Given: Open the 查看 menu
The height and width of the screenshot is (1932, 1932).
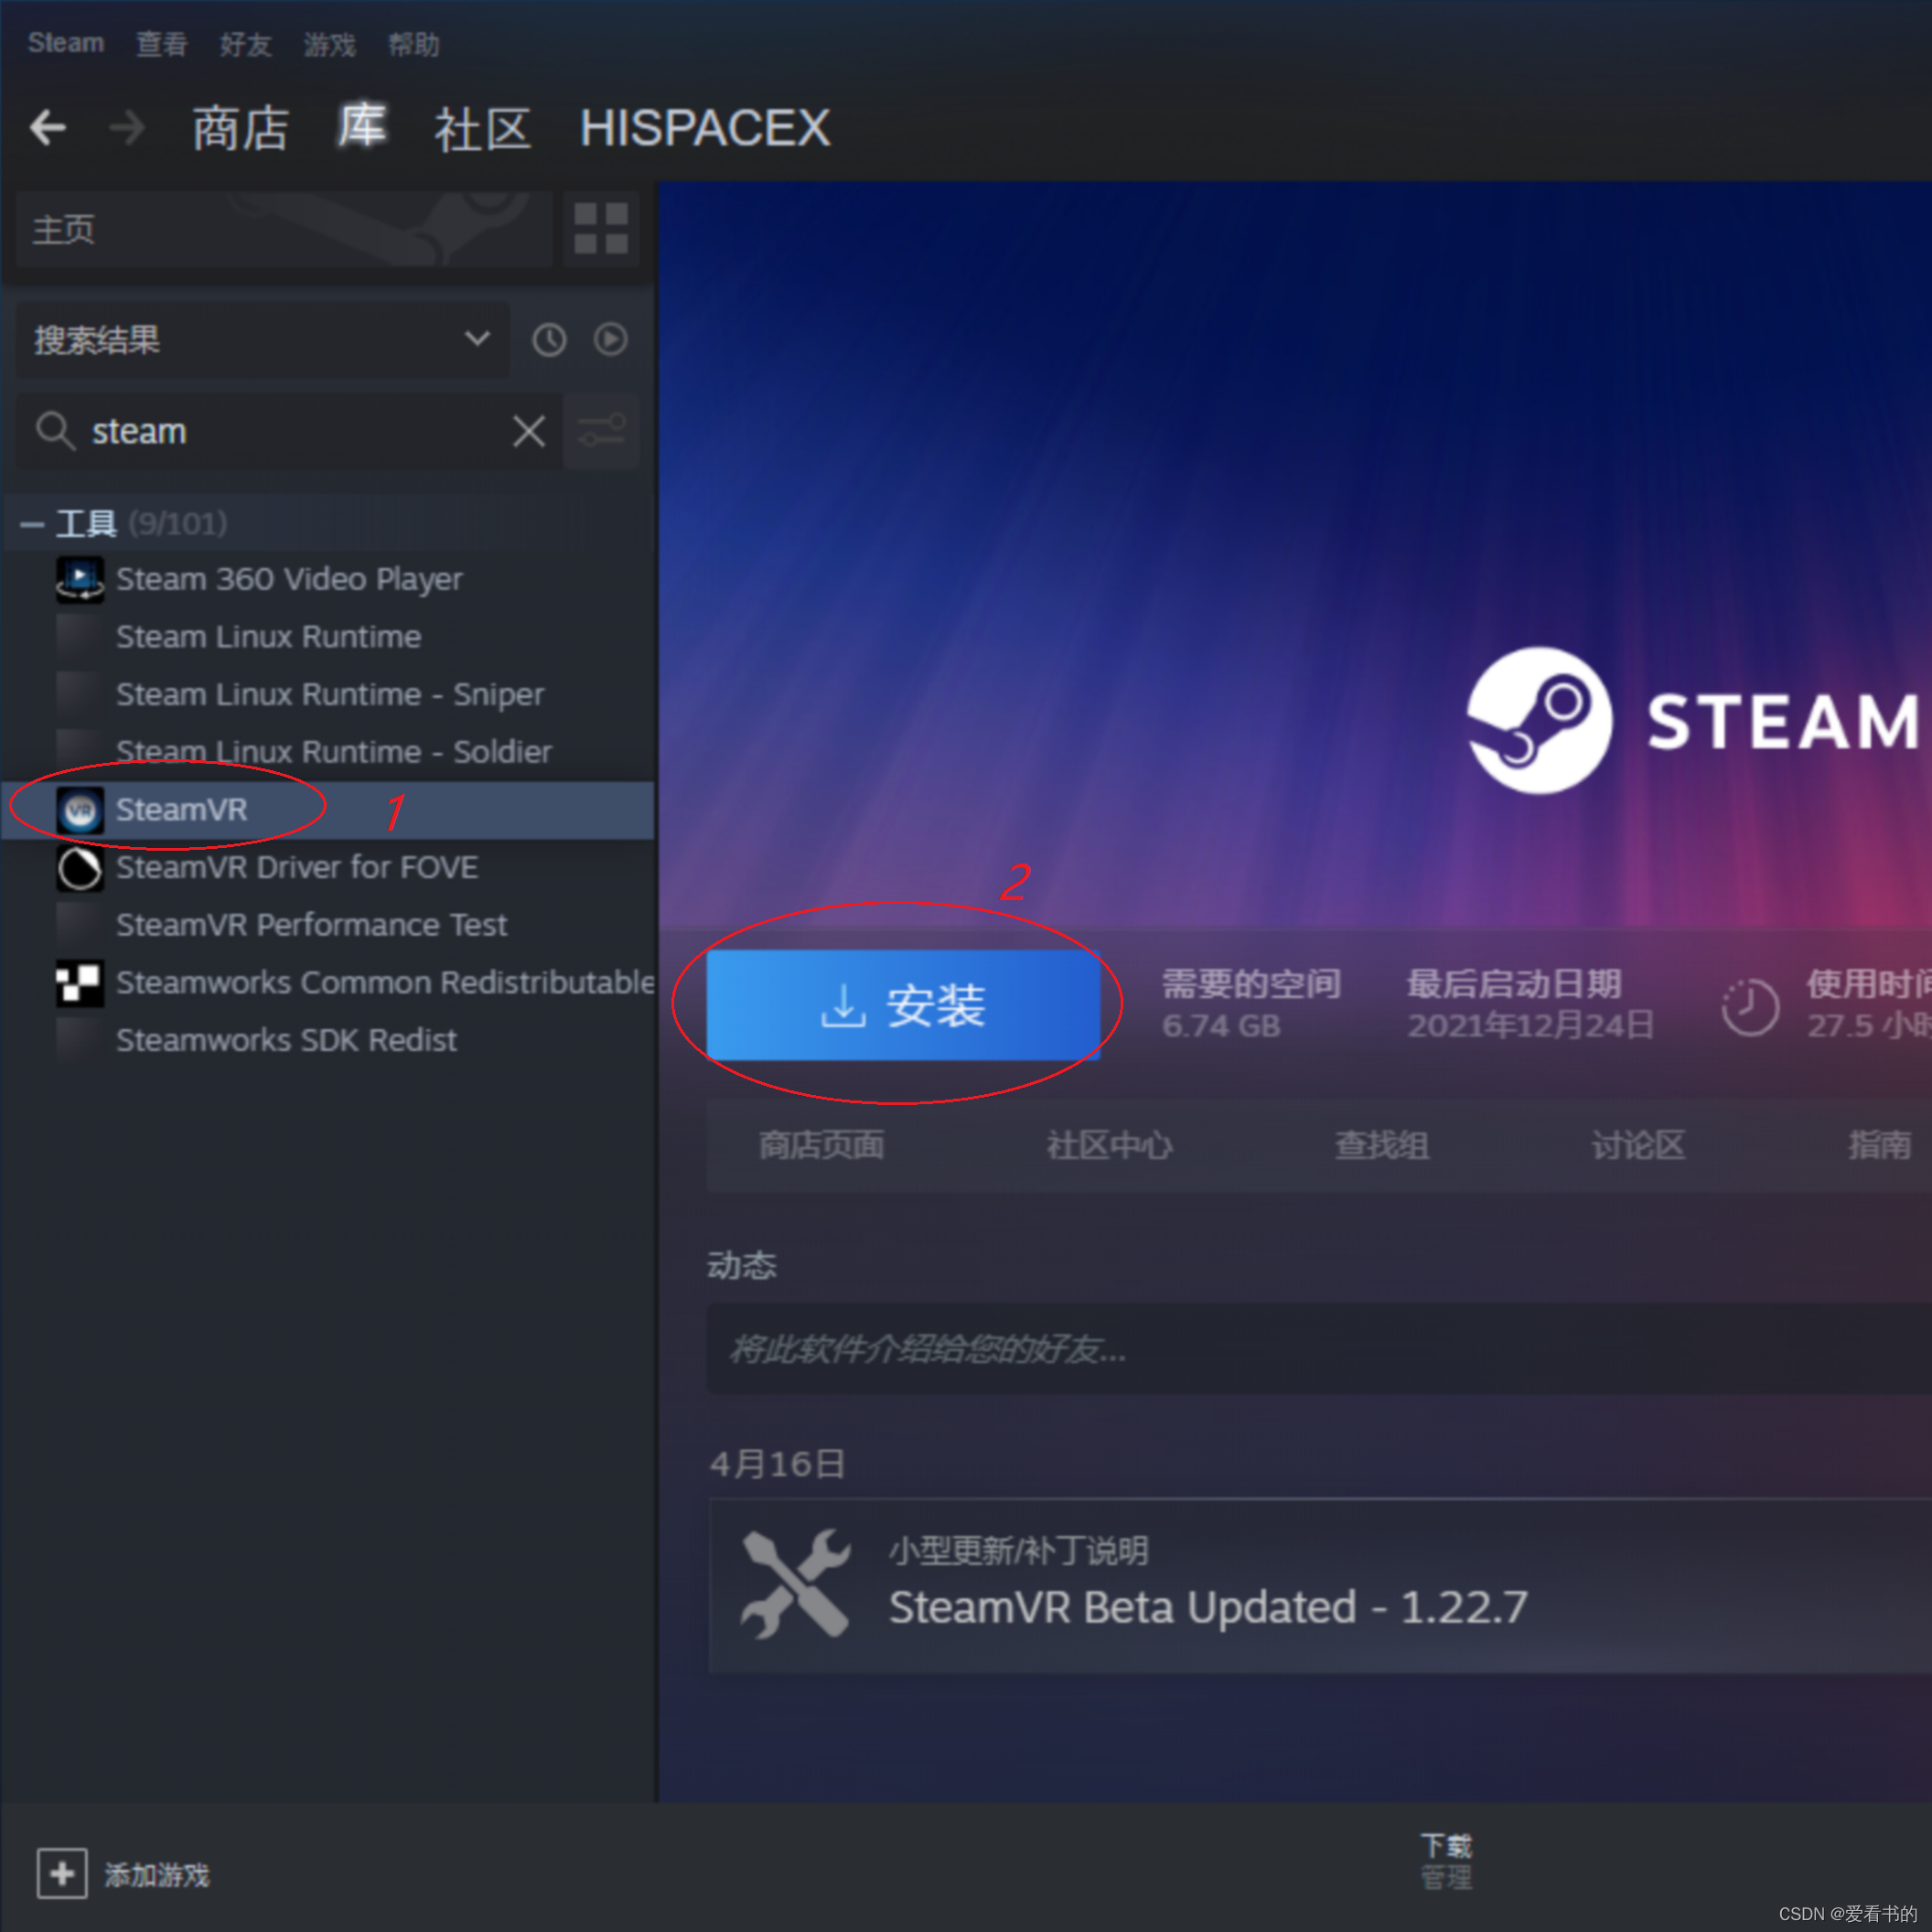Looking at the screenshot, I should point(160,42).
